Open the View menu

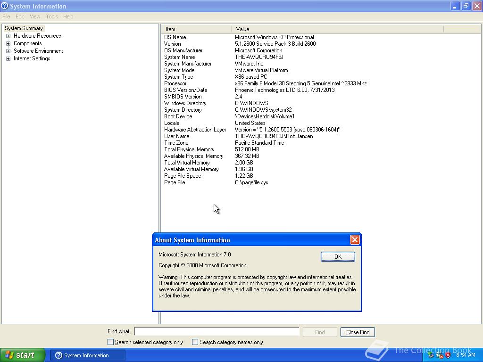point(35,16)
